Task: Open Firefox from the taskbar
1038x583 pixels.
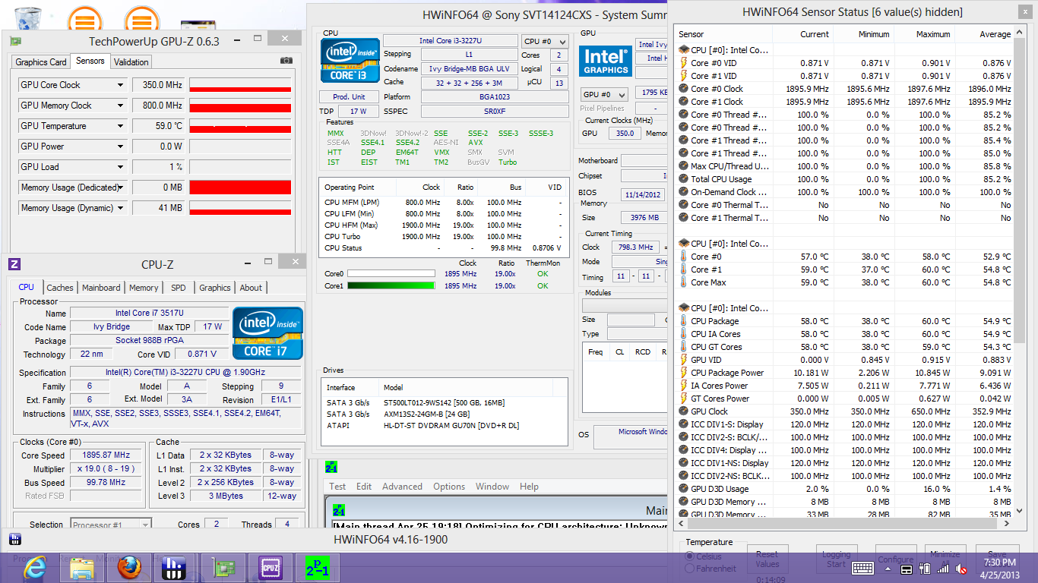Action: tap(129, 568)
